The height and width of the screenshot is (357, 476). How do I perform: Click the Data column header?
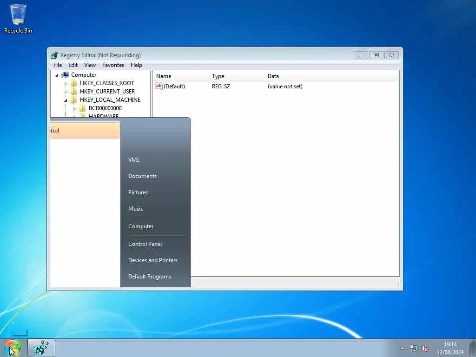coord(273,76)
